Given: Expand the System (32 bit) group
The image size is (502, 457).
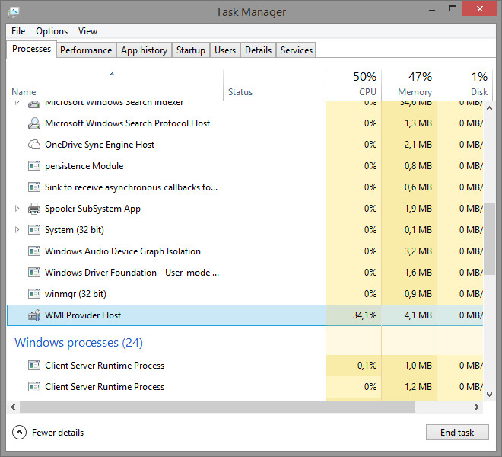Looking at the screenshot, I should pos(17,229).
